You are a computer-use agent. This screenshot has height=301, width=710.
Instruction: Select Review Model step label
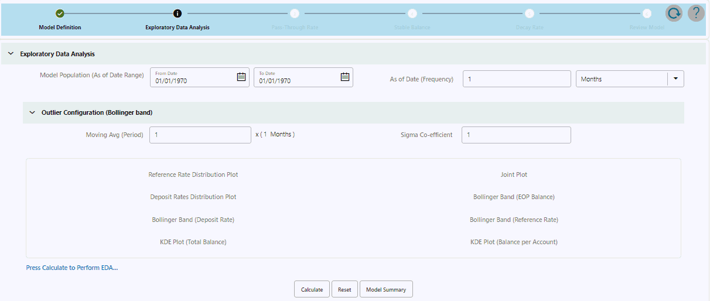[x=647, y=28]
